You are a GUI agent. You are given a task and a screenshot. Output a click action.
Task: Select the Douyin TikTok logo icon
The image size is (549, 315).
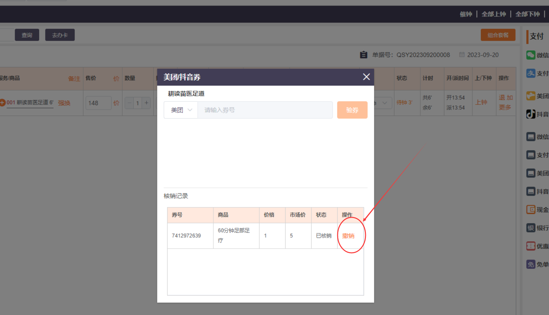(x=531, y=114)
